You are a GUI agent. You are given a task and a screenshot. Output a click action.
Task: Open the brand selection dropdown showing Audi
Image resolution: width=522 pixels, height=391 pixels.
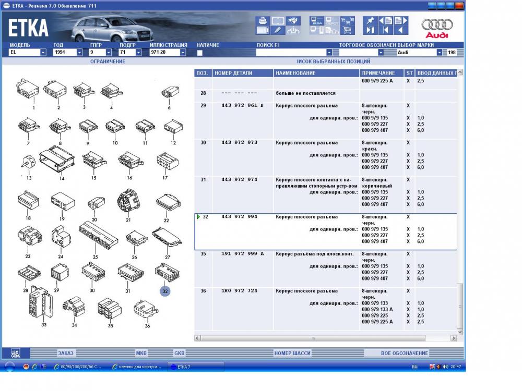click(439, 53)
